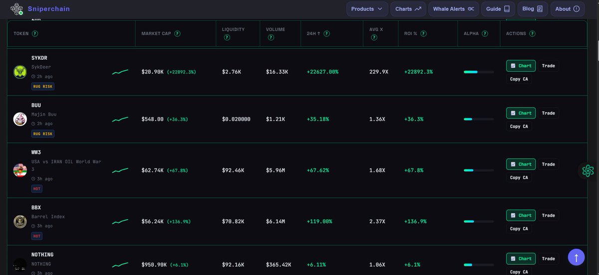Click BBX alpha progress bar
This screenshot has width=599, height=275.
pos(479,222)
